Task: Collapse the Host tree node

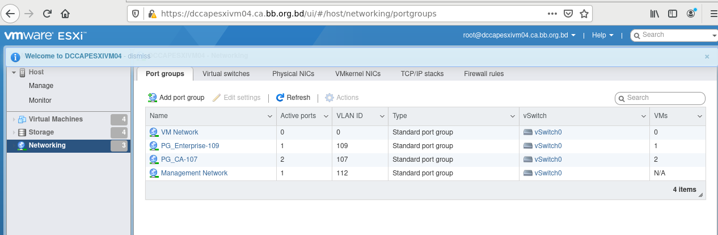Action: click(14, 73)
